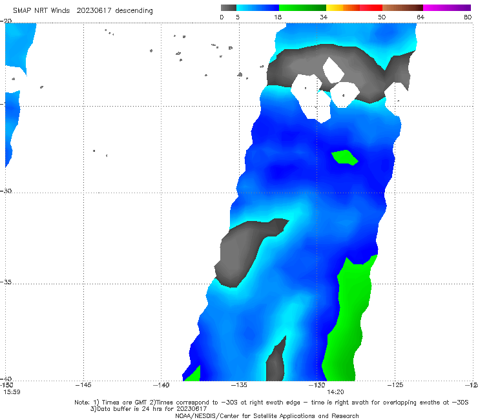Click the latitude label '-35'
Screen dimensions: 478x420
(6, 282)
